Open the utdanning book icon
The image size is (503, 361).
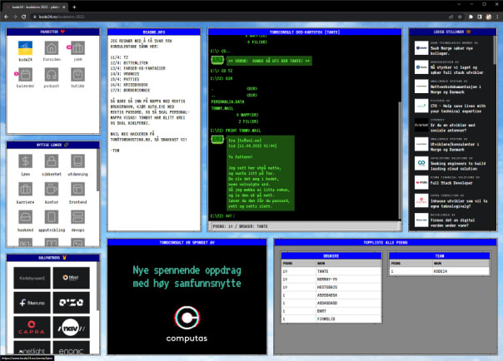coord(77,161)
